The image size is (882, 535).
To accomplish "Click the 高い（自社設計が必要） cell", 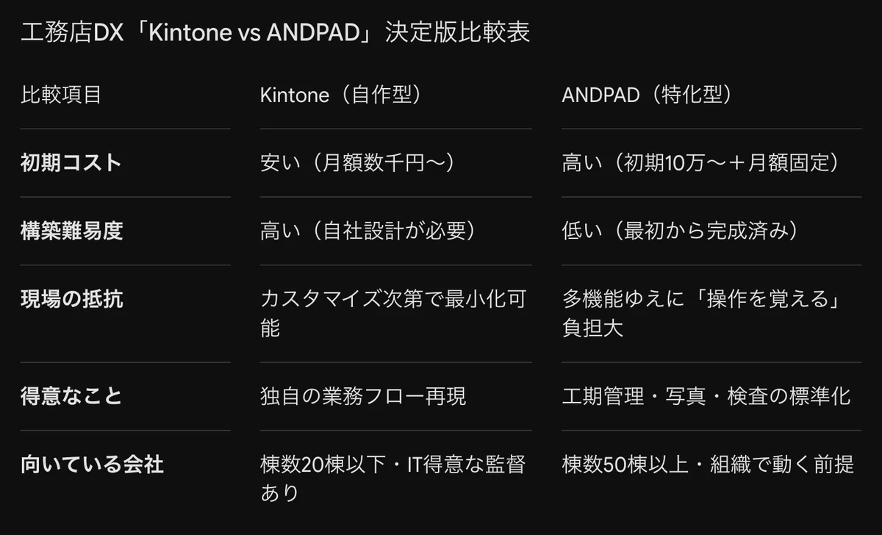I will click(368, 231).
